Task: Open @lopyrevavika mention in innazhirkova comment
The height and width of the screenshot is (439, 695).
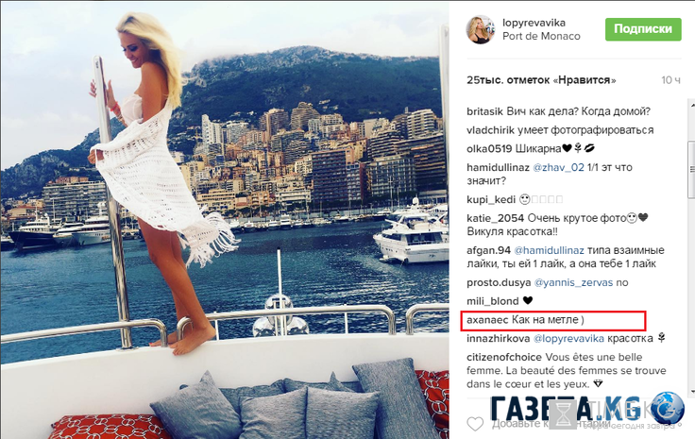Action: point(568,338)
